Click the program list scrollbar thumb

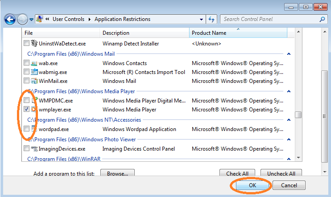(298, 115)
